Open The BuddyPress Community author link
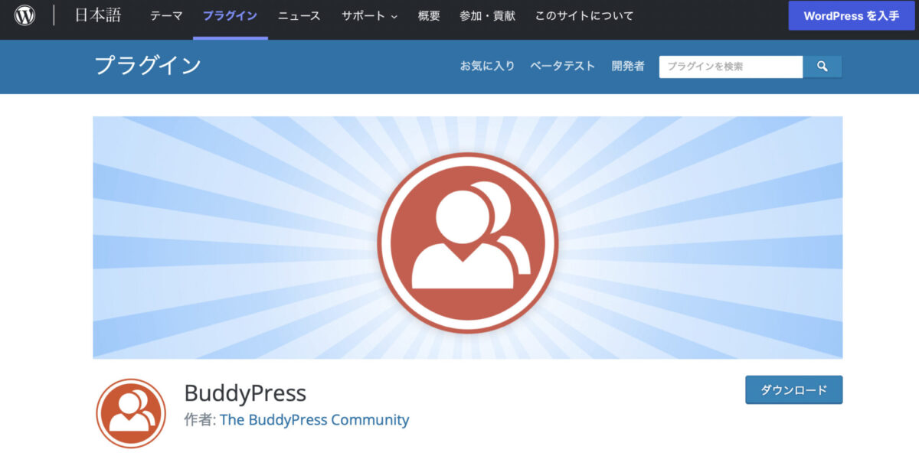This screenshot has width=919, height=456. tap(314, 420)
